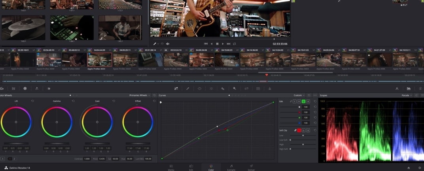Image resolution: width=424 pixels, height=171 pixels.
Task: Switch to primaries page 2
Action: (14, 159)
